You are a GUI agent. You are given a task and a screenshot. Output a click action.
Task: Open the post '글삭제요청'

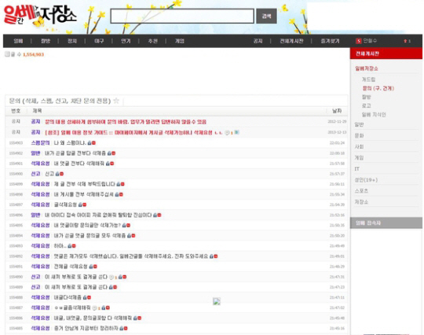(65, 204)
